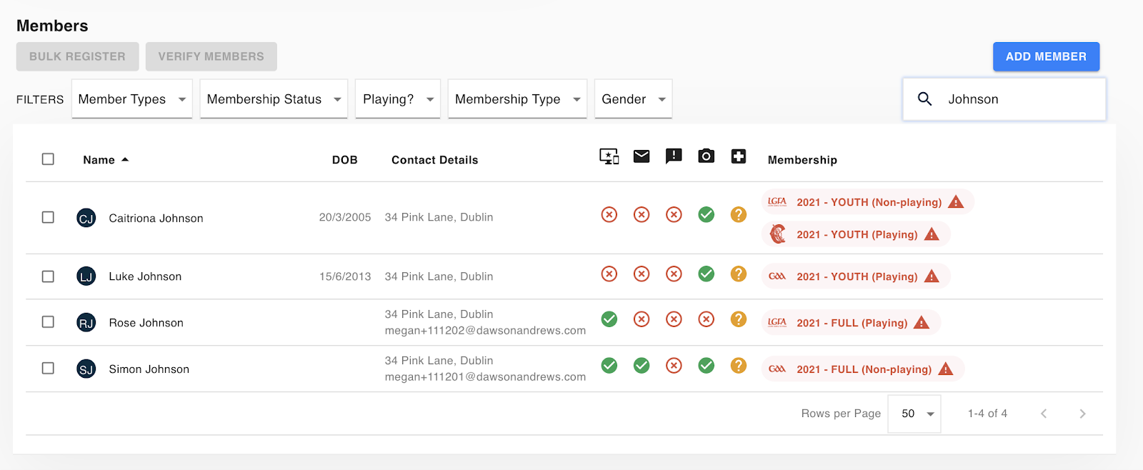1143x470 pixels.
Task: Click the Contact Details column header
Action: tap(434, 160)
